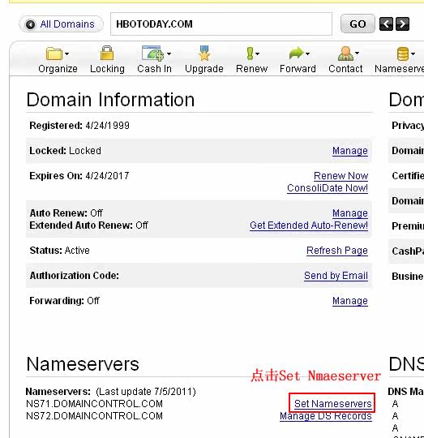Click the Upgrade star medal icon
This screenshot has width=424, height=438.
point(204,53)
